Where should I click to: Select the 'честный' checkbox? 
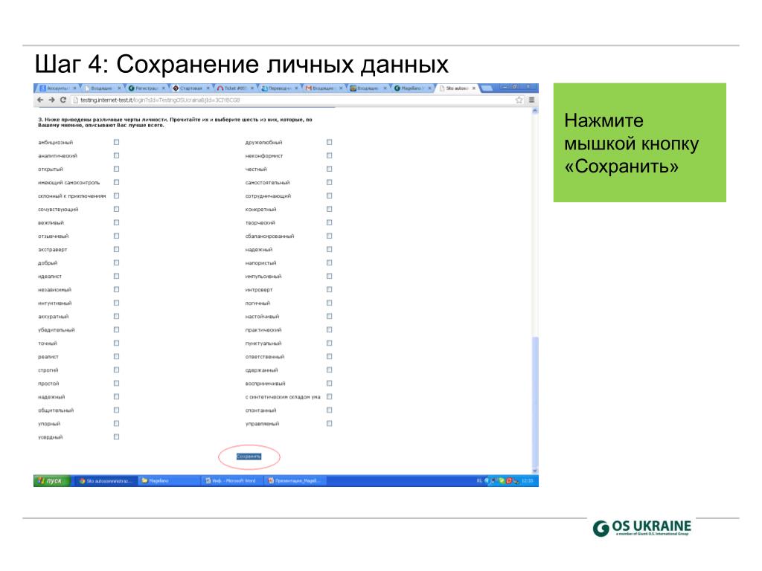(330, 169)
